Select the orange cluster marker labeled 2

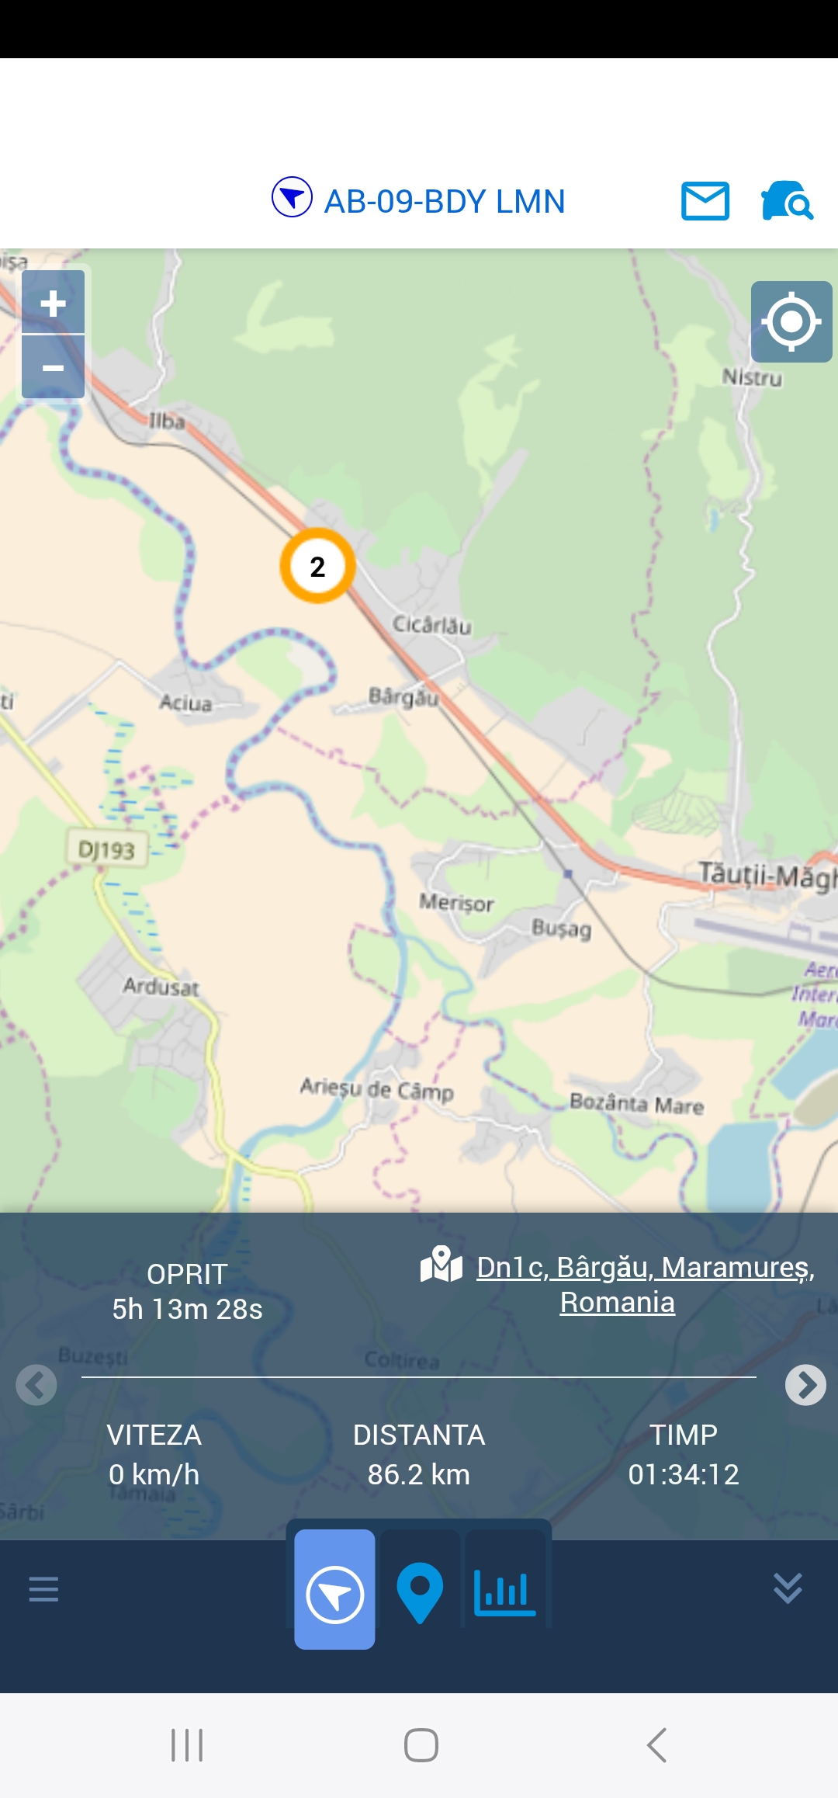point(317,566)
